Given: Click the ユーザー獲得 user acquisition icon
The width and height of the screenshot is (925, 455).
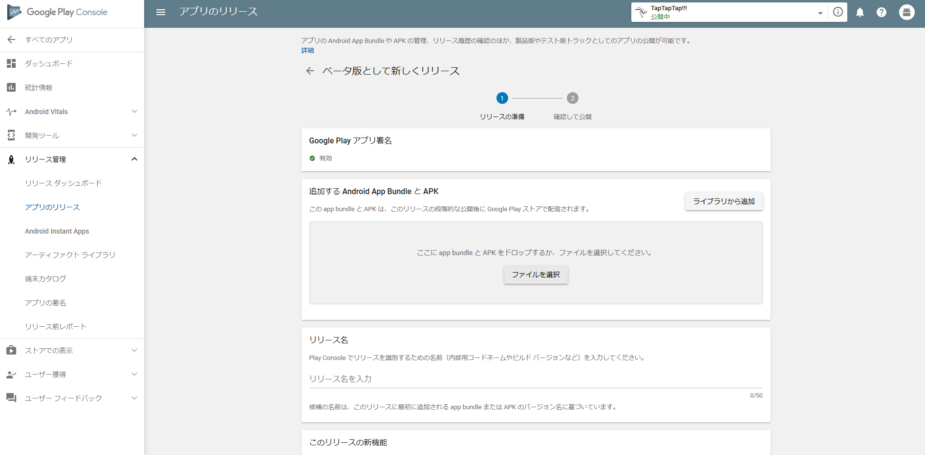Looking at the screenshot, I should click(11, 375).
